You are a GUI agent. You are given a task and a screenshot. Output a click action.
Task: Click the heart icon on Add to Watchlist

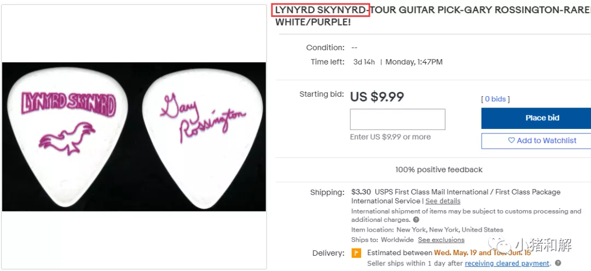point(511,140)
